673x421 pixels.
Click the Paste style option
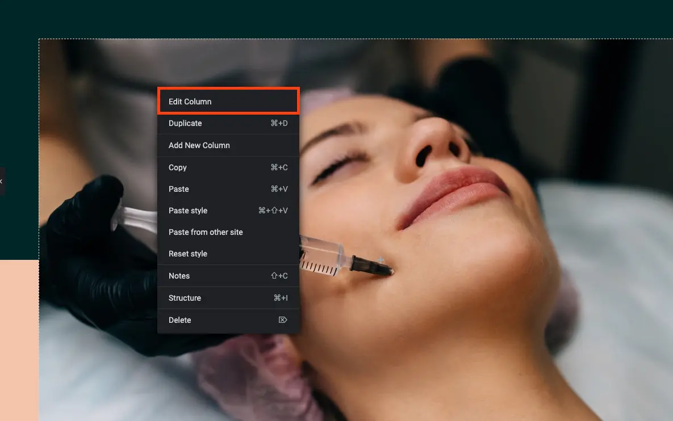tap(188, 210)
